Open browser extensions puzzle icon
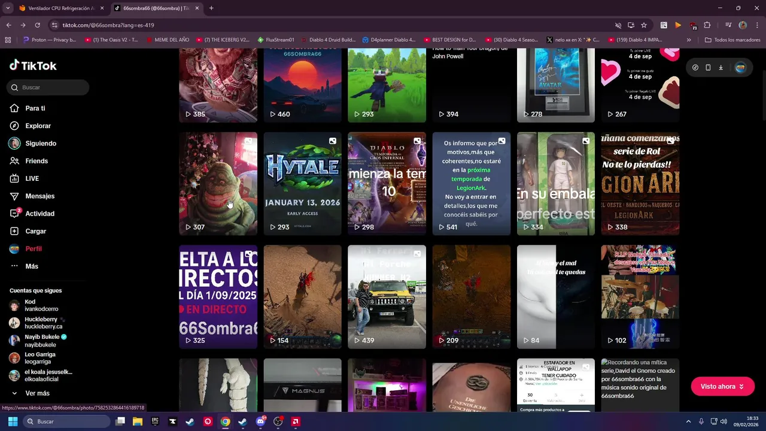Image resolution: width=766 pixels, height=431 pixels. pyautogui.click(x=707, y=25)
